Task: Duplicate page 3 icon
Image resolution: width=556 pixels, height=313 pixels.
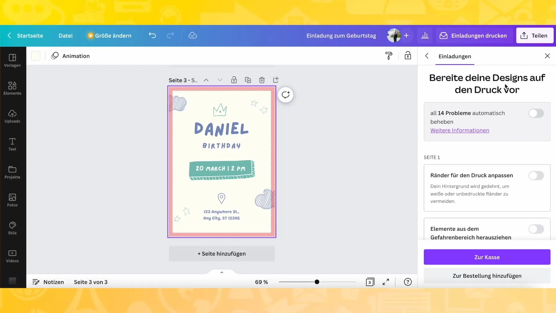Action: coord(248,80)
